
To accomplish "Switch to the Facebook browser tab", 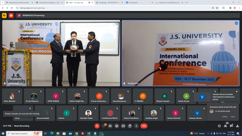I will 139,3.
